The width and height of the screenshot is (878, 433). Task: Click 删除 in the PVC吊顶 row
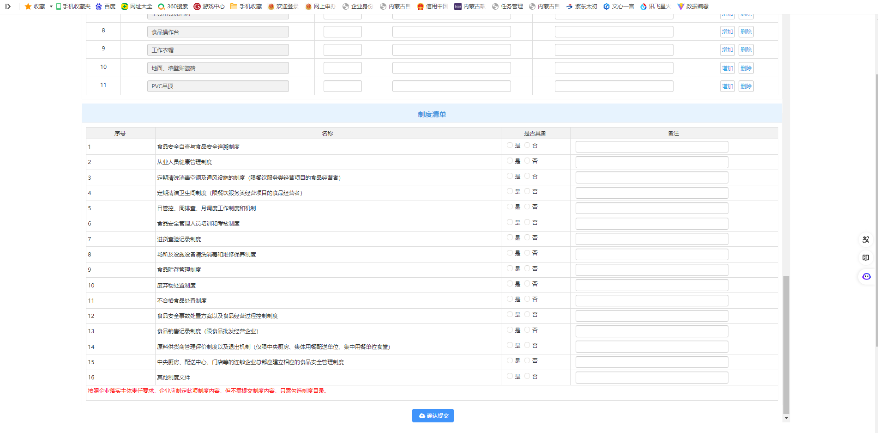[746, 86]
